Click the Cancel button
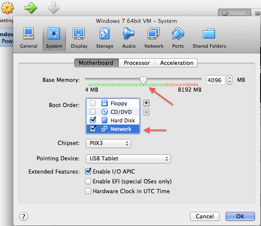 coord(205,216)
